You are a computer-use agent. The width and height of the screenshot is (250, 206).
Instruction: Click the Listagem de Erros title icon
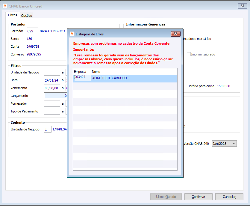point(72,34)
